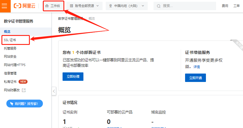Open 网站防篡改 external link in the sidebar
The height and width of the screenshot is (128, 243).
coord(12,90)
